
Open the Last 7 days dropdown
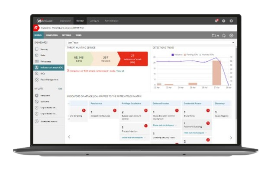[x=151, y=42]
